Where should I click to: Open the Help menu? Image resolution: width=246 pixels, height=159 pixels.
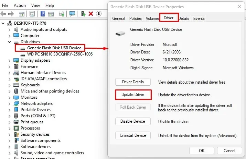pyautogui.click(x=50, y=5)
